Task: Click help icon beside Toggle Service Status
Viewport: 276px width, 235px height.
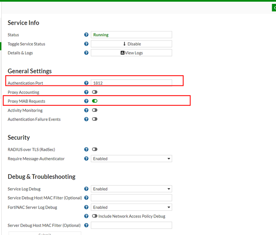Action: 86,44
